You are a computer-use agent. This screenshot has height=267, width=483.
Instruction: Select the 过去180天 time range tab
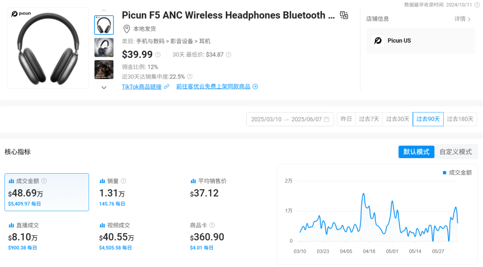click(x=460, y=119)
